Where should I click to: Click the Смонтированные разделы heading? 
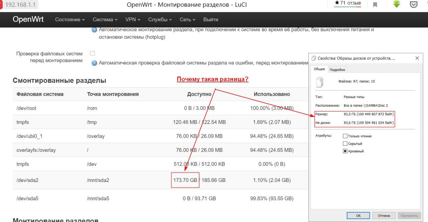[x=60, y=80]
